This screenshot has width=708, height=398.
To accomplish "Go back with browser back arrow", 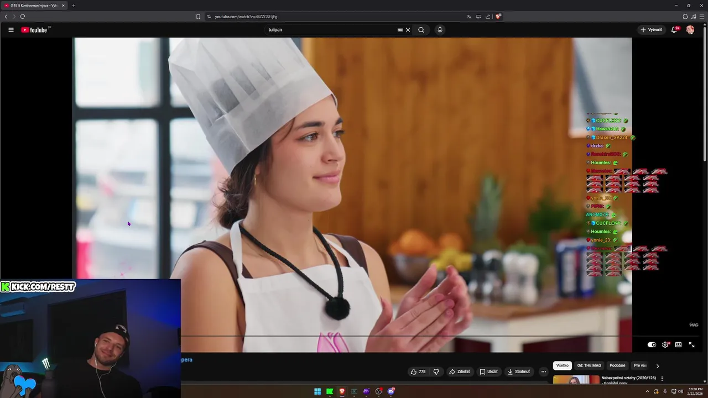I will 6,17.
